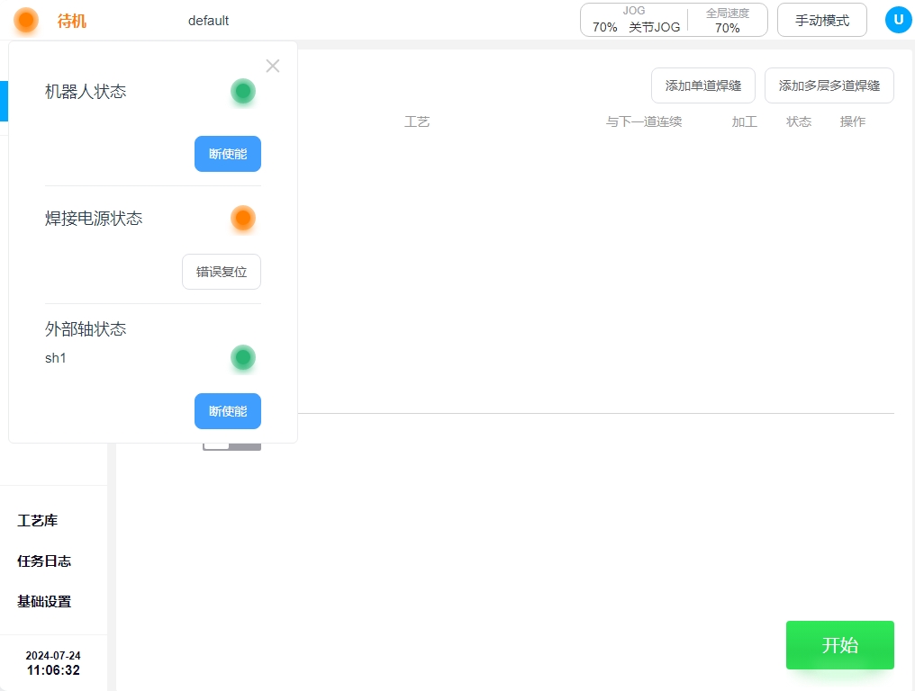Image resolution: width=915 pixels, height=691 pixels.
Task: Toggle the 手动模式 mode button
Action: coord(821,20)
